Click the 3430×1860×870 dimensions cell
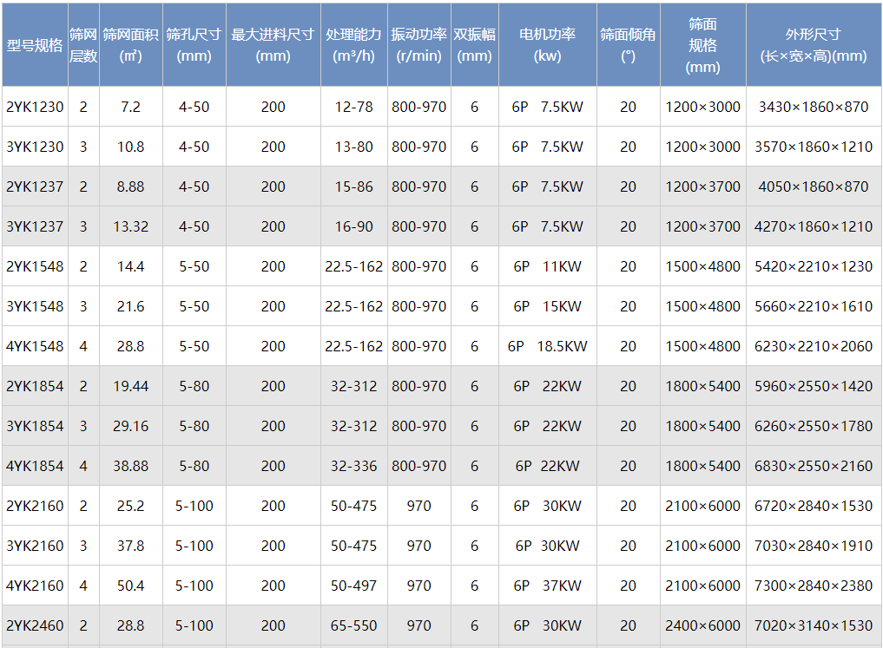Image resolution: width=883 pixels, height=648 pixels. click(x=813, y=108)
